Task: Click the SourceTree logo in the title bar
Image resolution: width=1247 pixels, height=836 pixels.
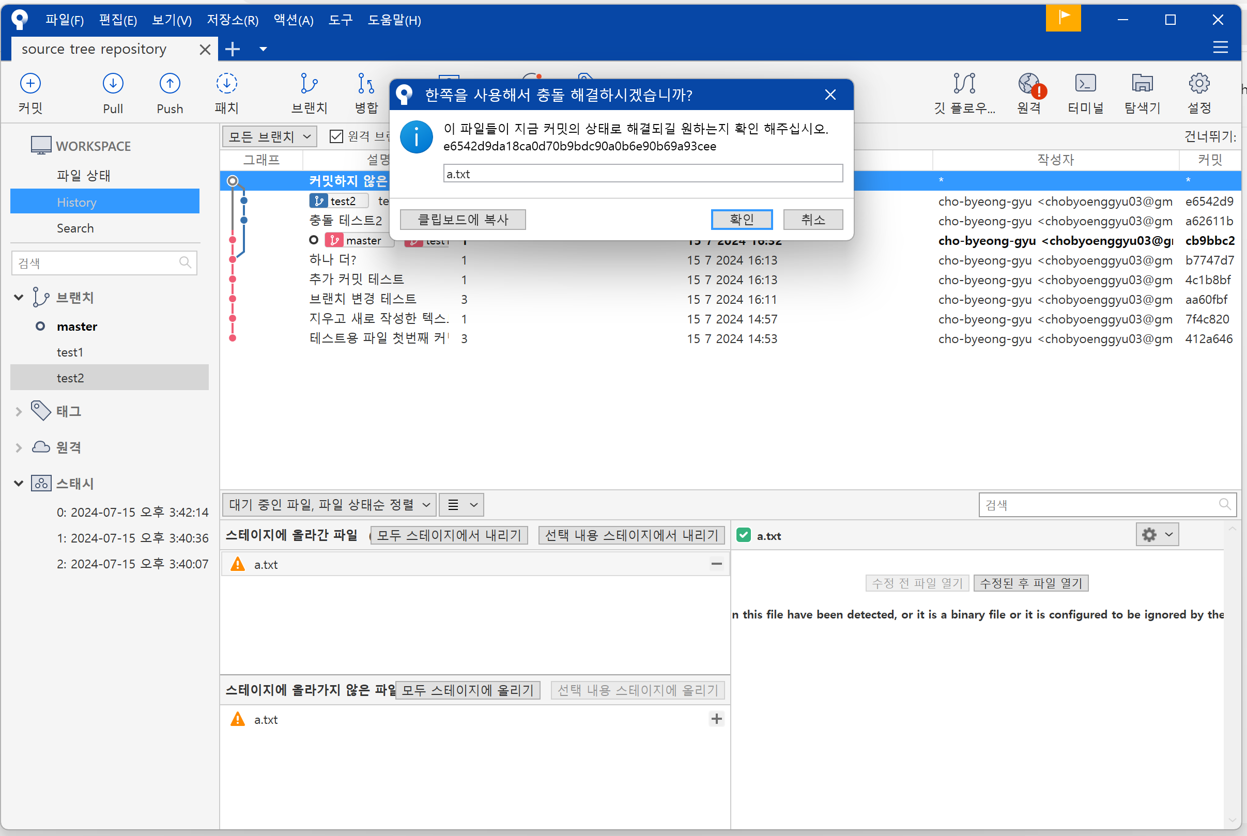Action: (x=20, y=19)
